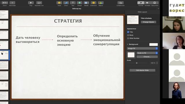Click the Вебинар.key document title

pos(77,9)
